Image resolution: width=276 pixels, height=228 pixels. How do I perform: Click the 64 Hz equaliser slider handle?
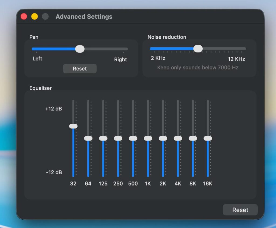point(88,138)
